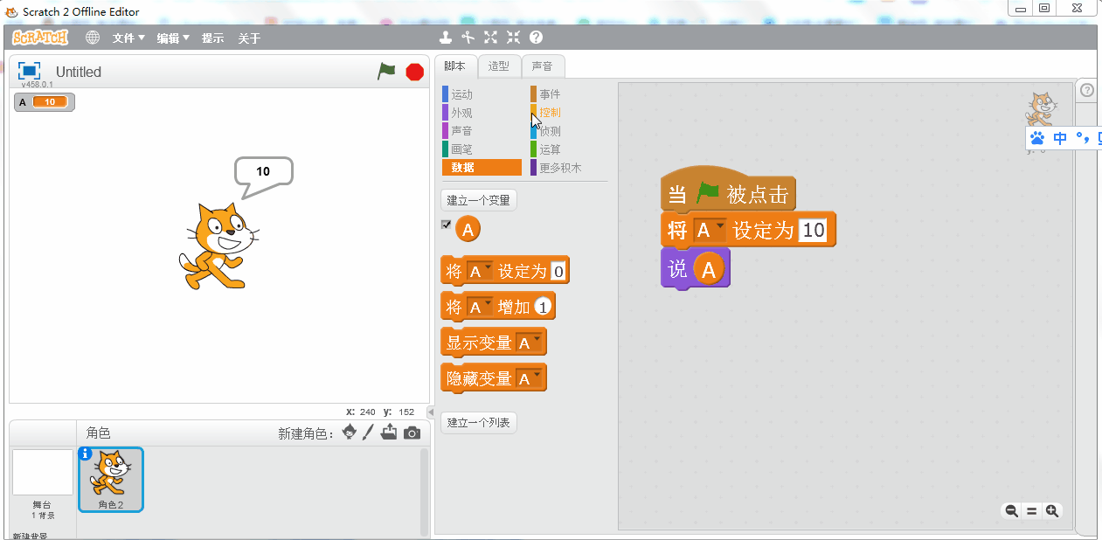1102x540 pixels.
Task: Click 建立一个变量 button
Action: point(479,200)
